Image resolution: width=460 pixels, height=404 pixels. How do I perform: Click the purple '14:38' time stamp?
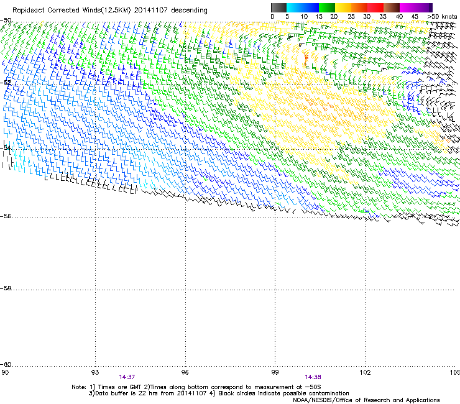tap(313, 377)
